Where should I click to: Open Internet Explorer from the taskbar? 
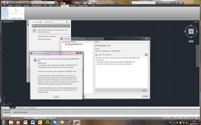pos(70,123)
